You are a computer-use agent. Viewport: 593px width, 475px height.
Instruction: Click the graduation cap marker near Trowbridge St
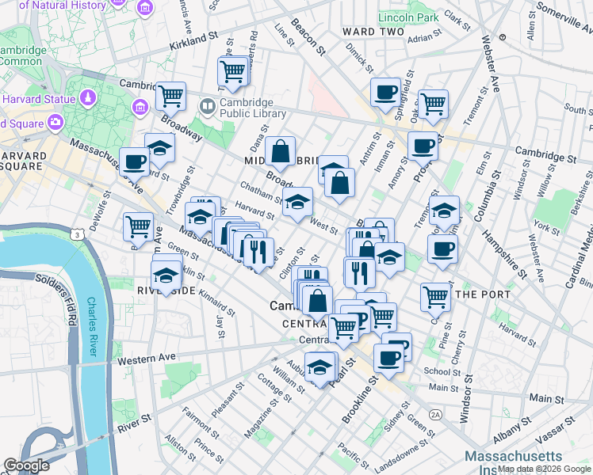click(x=200, y=218)
